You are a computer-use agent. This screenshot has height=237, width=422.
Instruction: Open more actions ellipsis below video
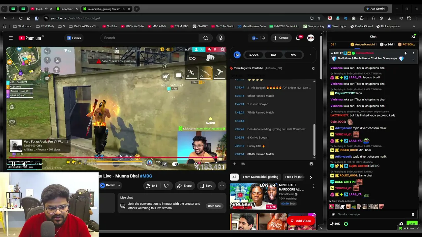(222, 186)
